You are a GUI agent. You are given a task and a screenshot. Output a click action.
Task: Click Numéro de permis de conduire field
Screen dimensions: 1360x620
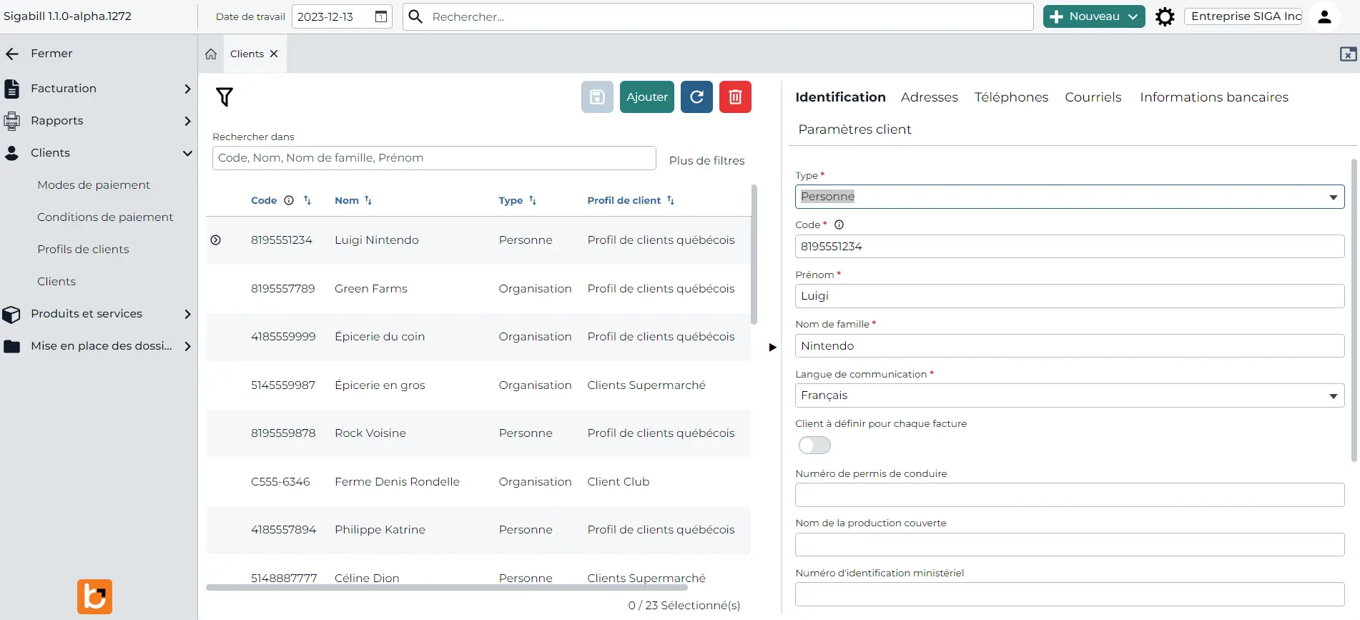pos(1070,495)
